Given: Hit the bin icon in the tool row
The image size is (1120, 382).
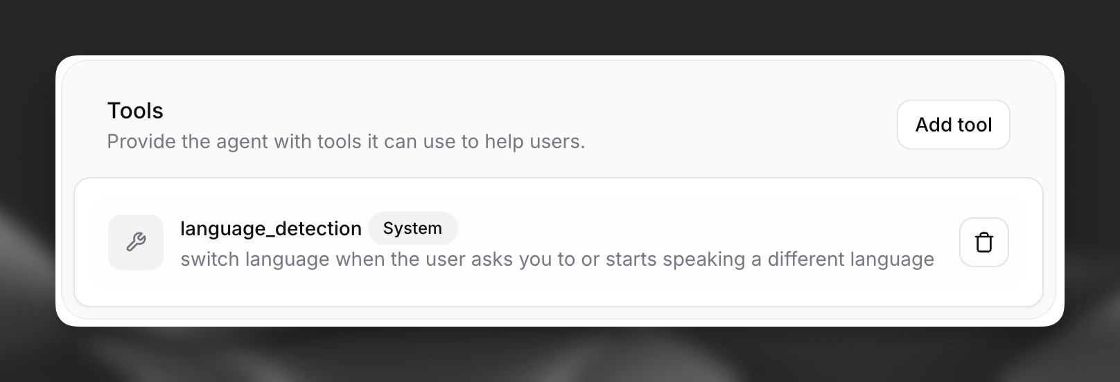Looking at the screenshot, I should click(x=983, y=242).
